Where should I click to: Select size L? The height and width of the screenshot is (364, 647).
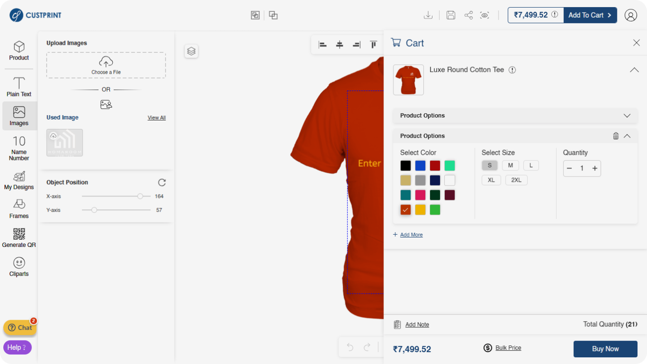click(531, 166)
